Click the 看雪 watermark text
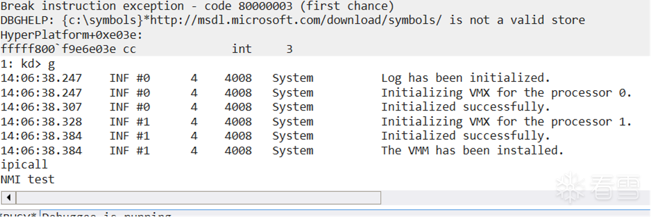 [615, 188]
